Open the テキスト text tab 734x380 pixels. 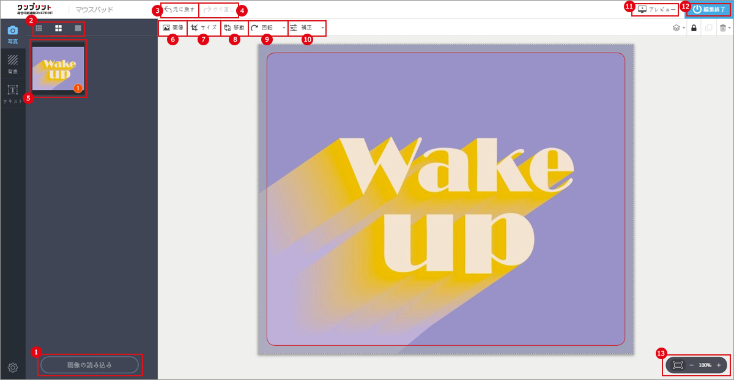click(13, 94)
